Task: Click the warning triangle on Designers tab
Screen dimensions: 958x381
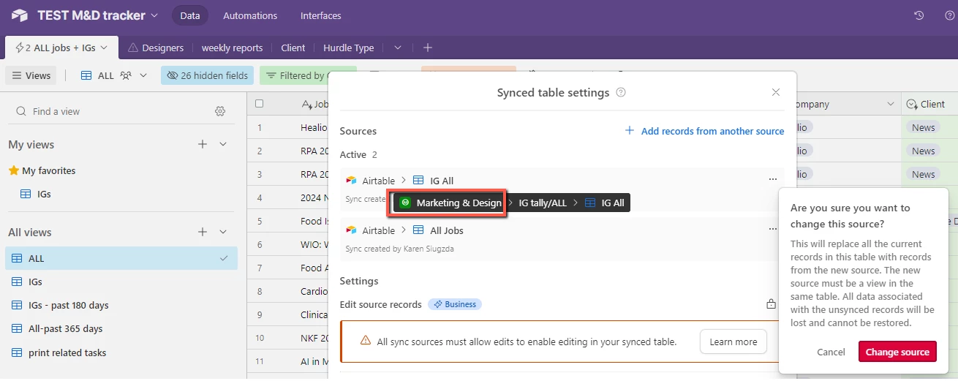Action: pos(133,48)
